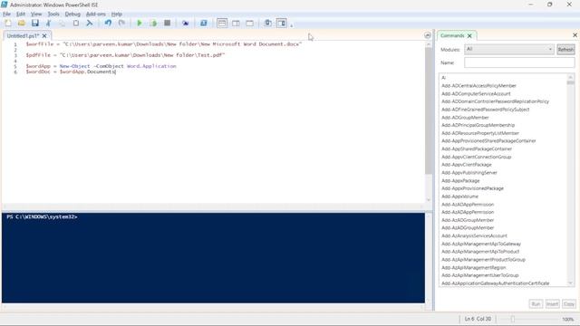Select Add-AppxPackage command
The width and height of the screenshot is (580, 326).
(x=460, y=181)
